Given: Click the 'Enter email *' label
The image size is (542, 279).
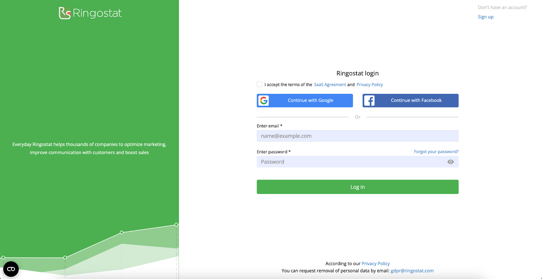Looking at the screenshot, I should 270,126.
